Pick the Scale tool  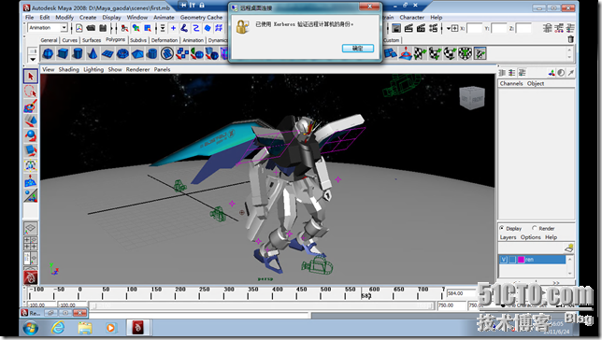coord(31,150)
